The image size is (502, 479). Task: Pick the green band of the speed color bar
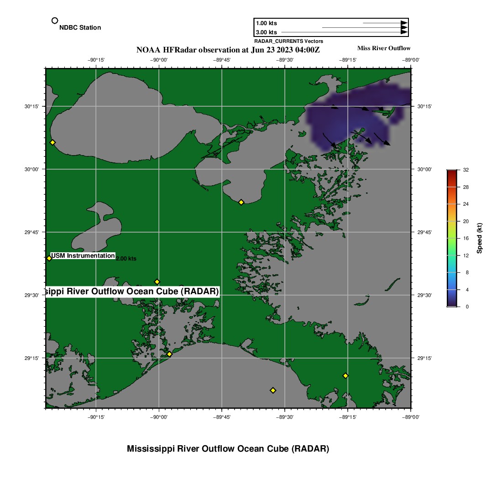click(x=451, y=244)
